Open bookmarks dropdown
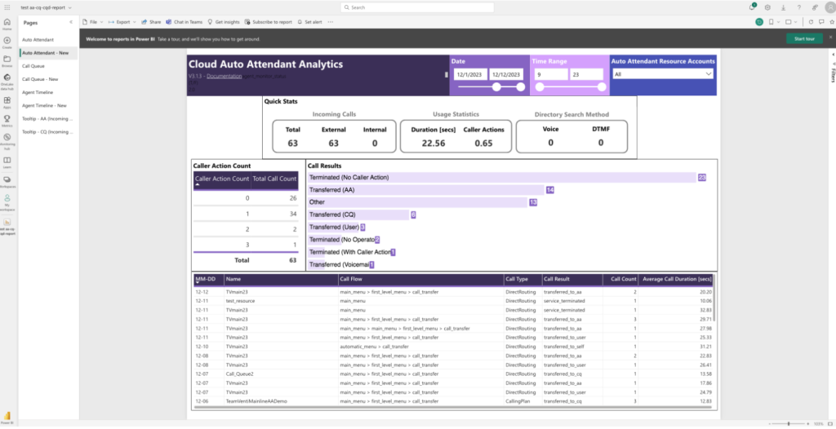 coord(774,22)
